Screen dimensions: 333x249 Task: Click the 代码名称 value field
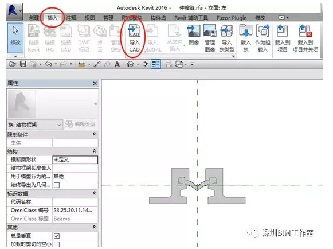click(75, 202)
